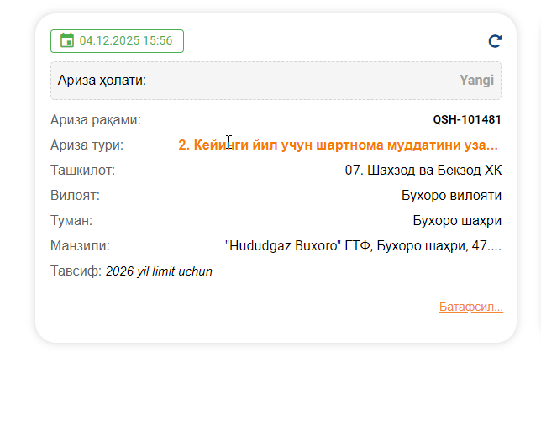The width and height of the screenshot is (541, 431).
Task: Click the green calendar icon
Action: tap(67, 40)
